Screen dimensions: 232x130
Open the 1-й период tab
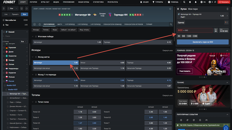coord(70,24)
